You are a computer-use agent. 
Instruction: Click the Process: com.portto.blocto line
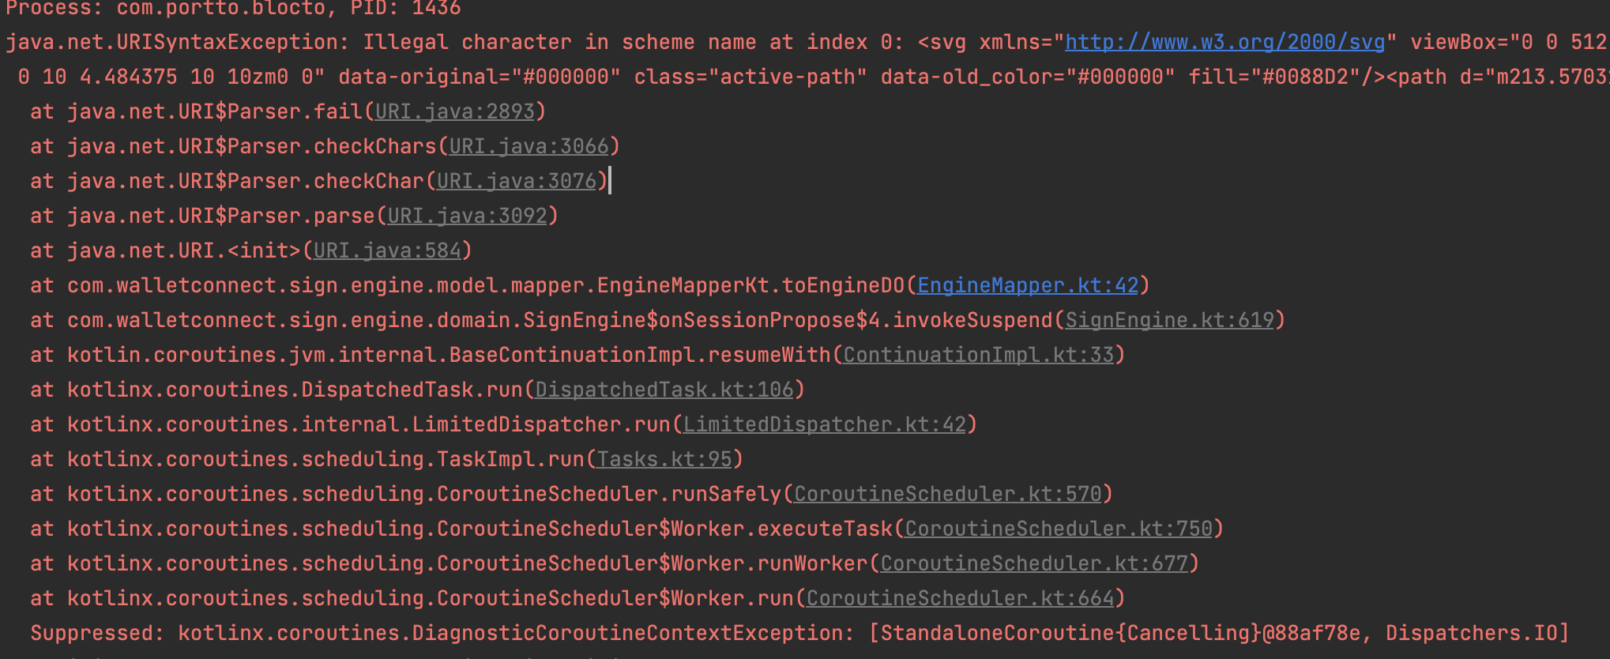(234, 9)
